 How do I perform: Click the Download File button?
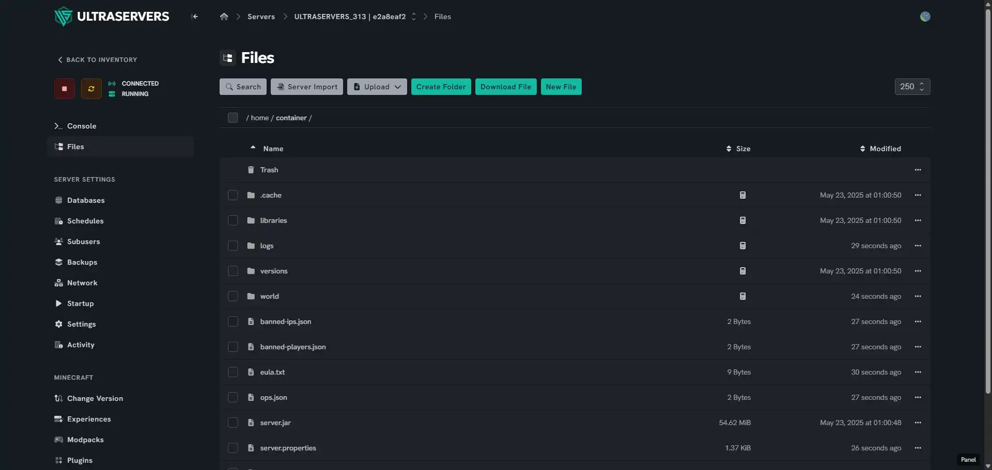[x=506, y=87]
